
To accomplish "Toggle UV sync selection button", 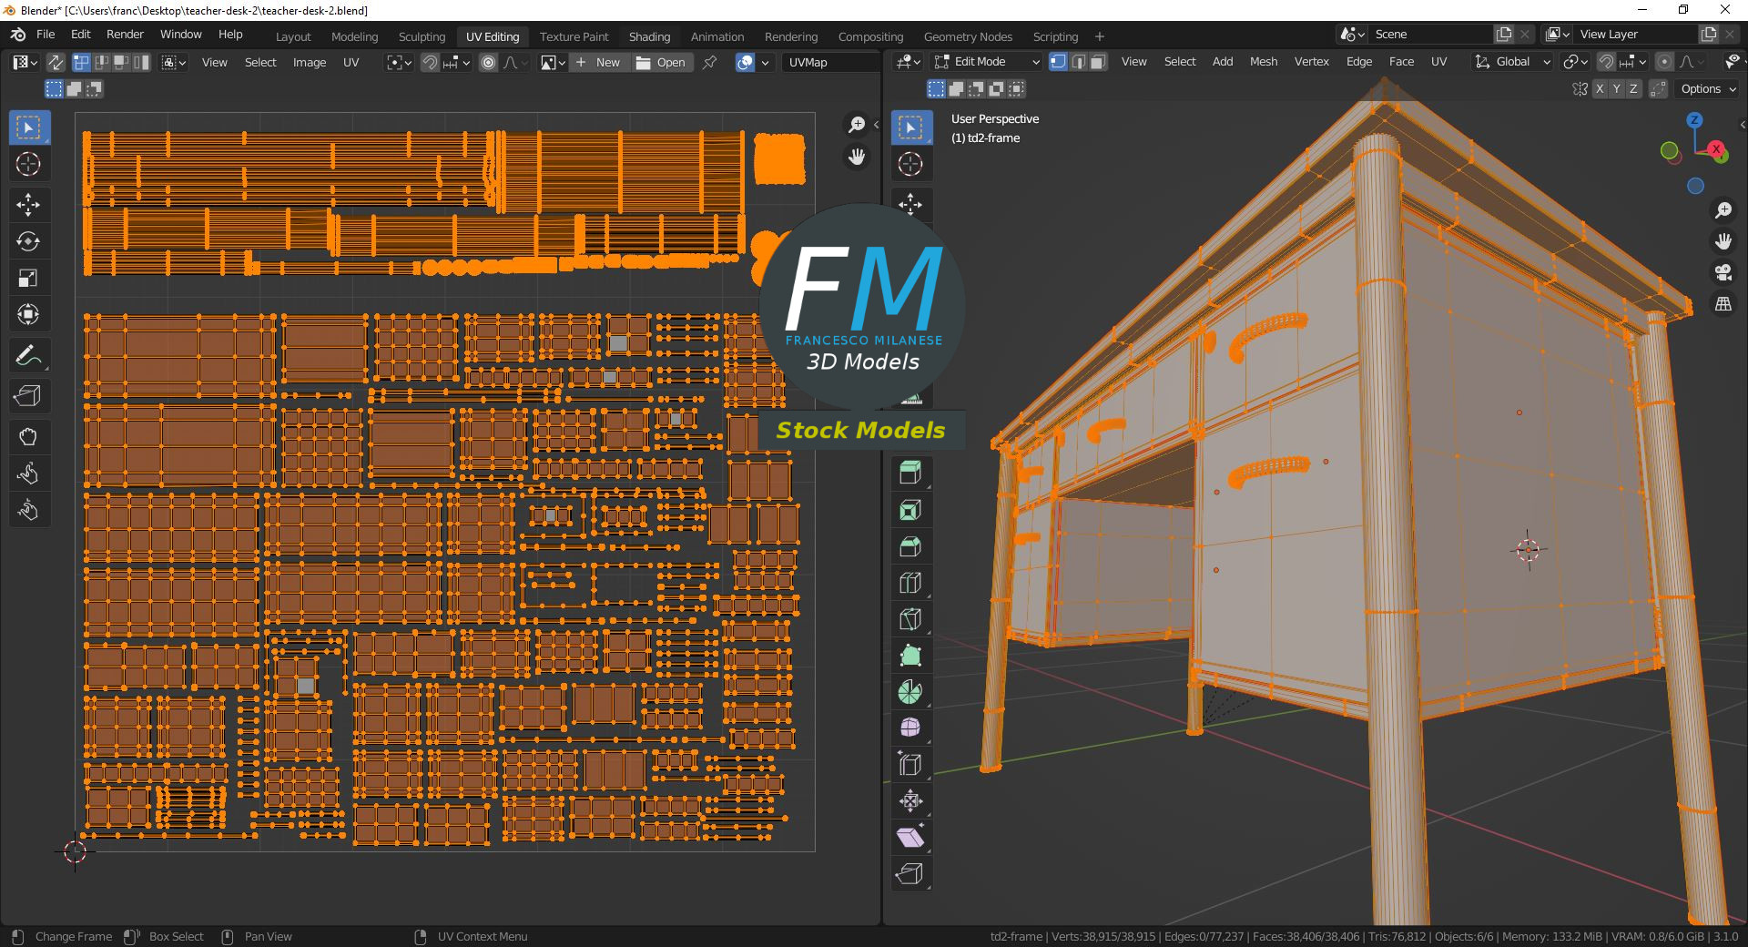I will click(56, 62).
